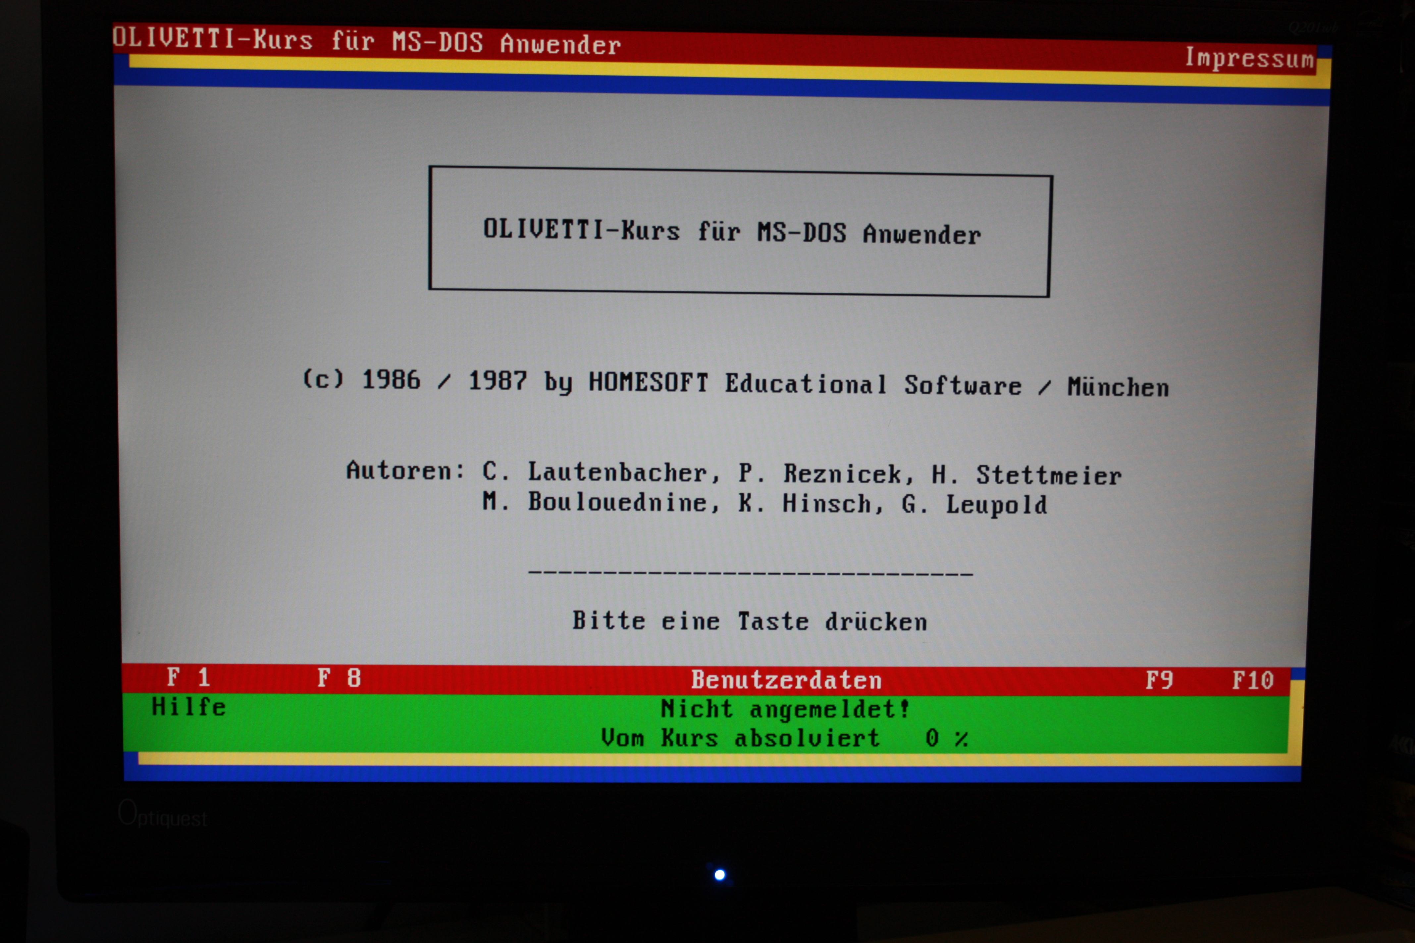
Task: Select the Hilfe label under F1
Action: [x=189, y=707]
